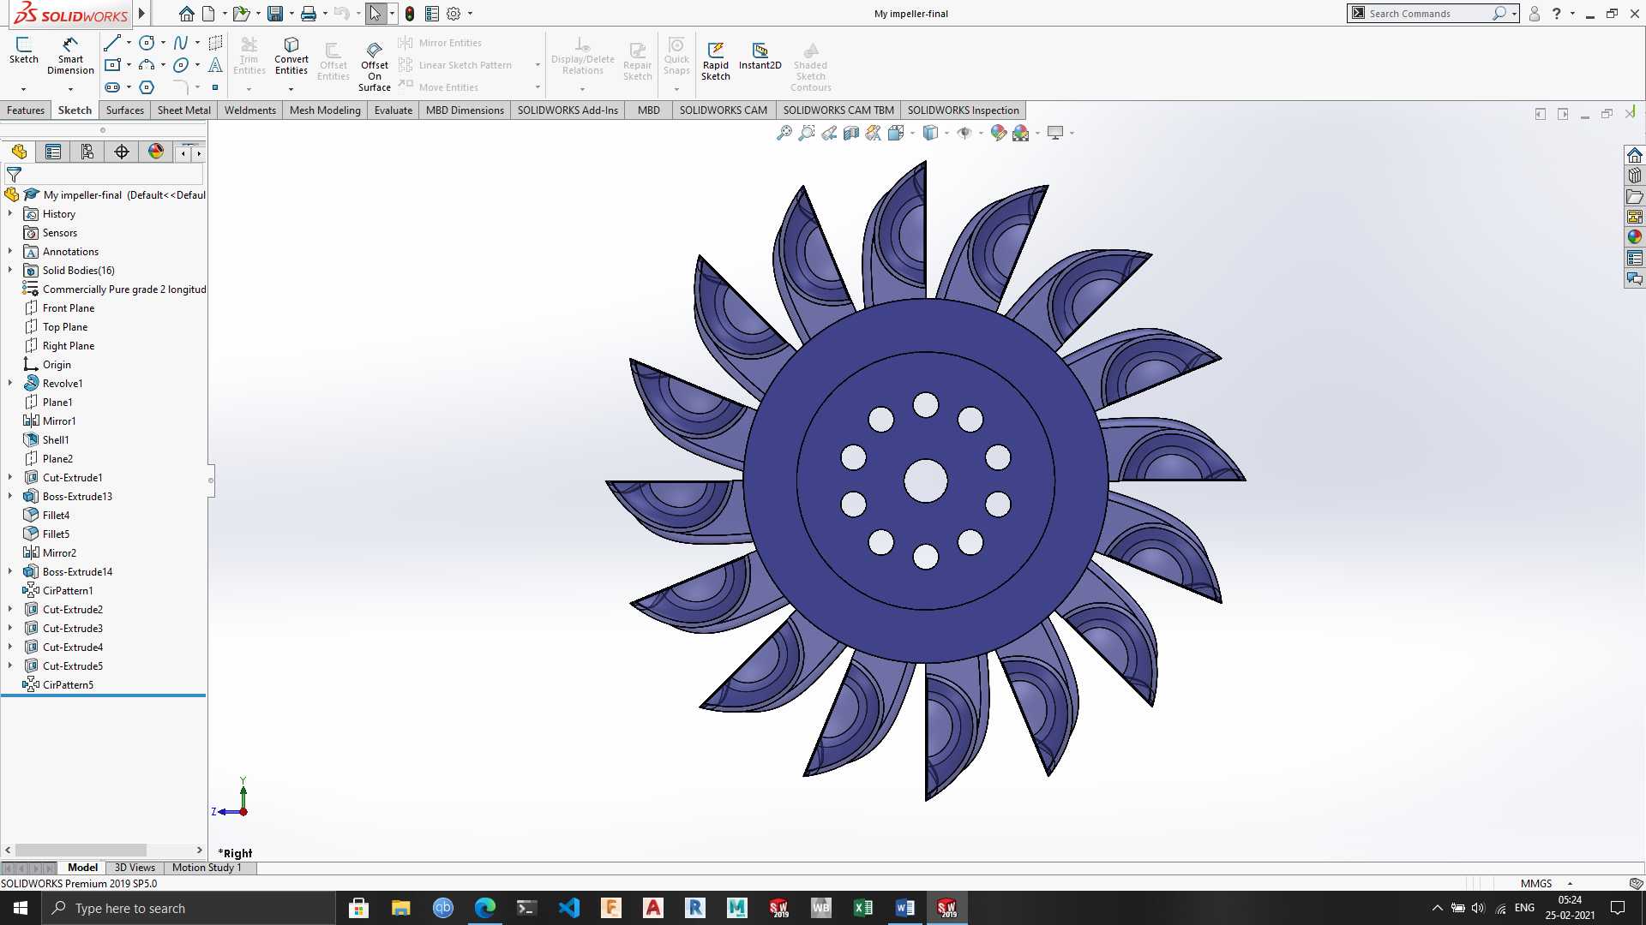Viewport: 1646px width, 925px height.
Task: Open Display Style dropdown arrow
Action: click(x=946, y=133)
